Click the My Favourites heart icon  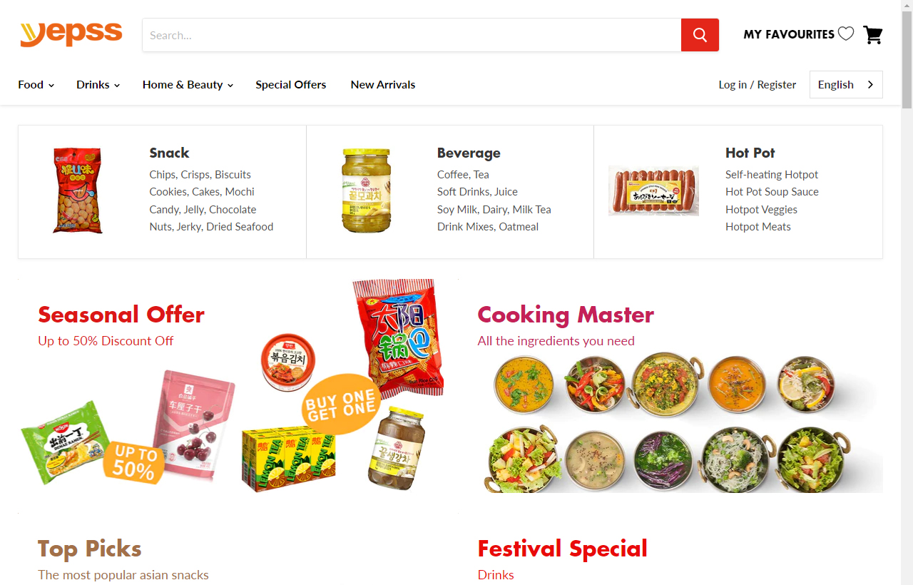846,34
